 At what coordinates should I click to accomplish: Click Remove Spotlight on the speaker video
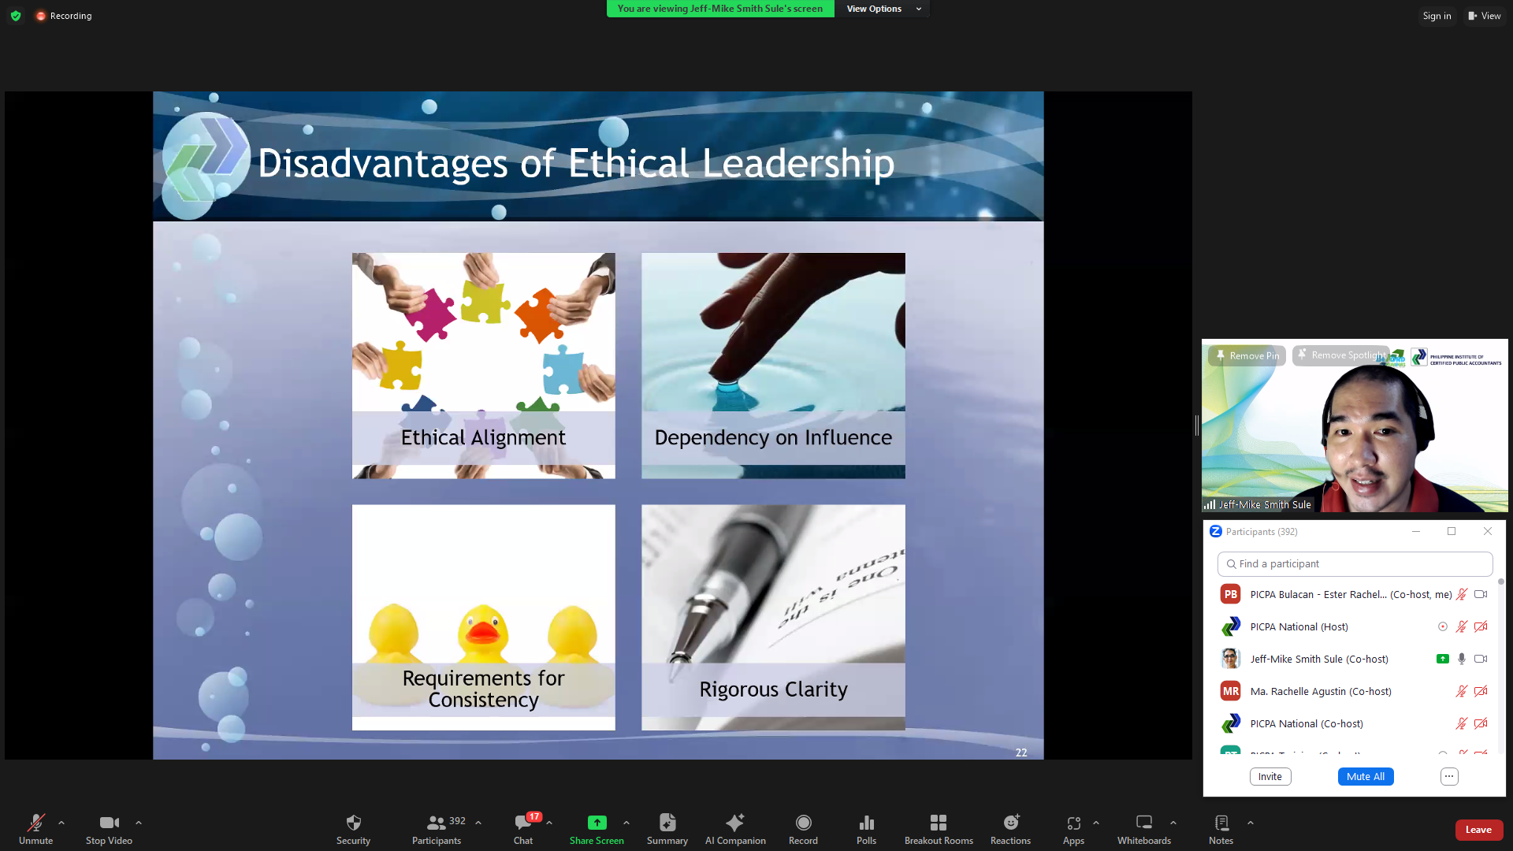point(1341,355)
